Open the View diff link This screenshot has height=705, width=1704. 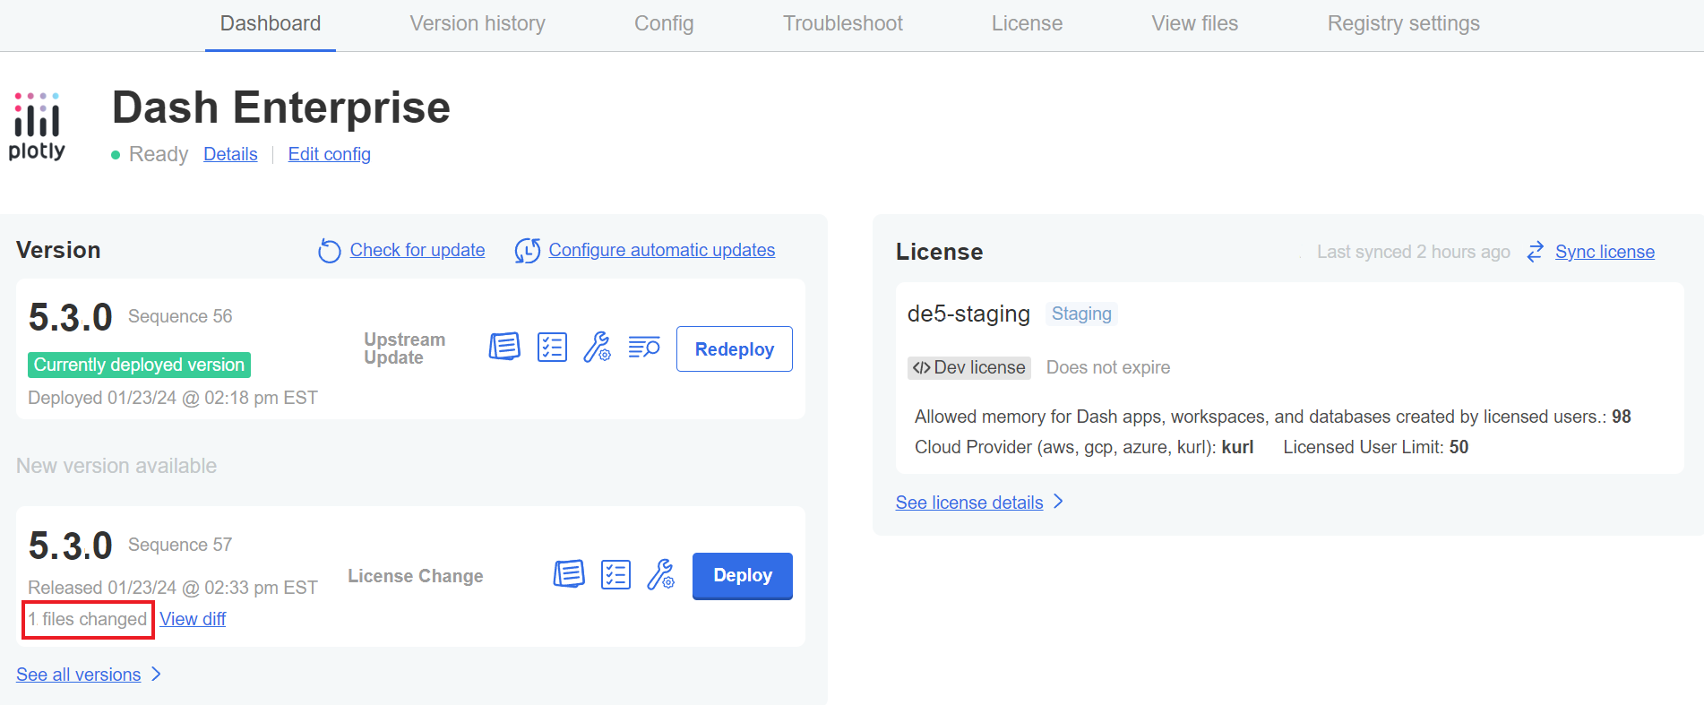coord(193,619)
